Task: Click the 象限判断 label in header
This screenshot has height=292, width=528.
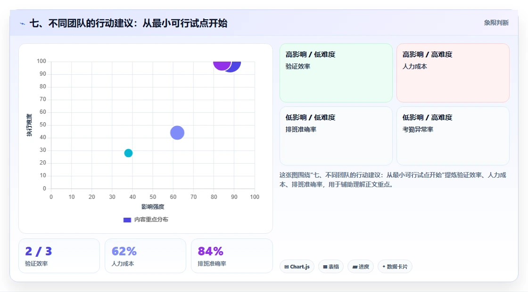Action: tap(496, 23)
